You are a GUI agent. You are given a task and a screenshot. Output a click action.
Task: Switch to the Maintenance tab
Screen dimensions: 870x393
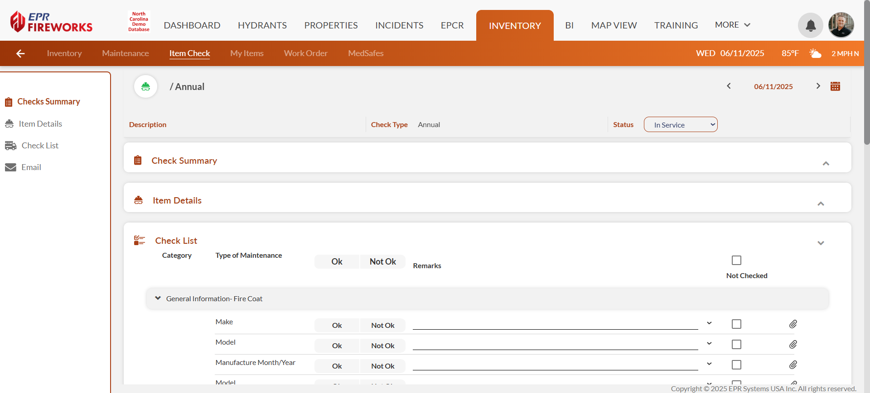click(125, 53)
